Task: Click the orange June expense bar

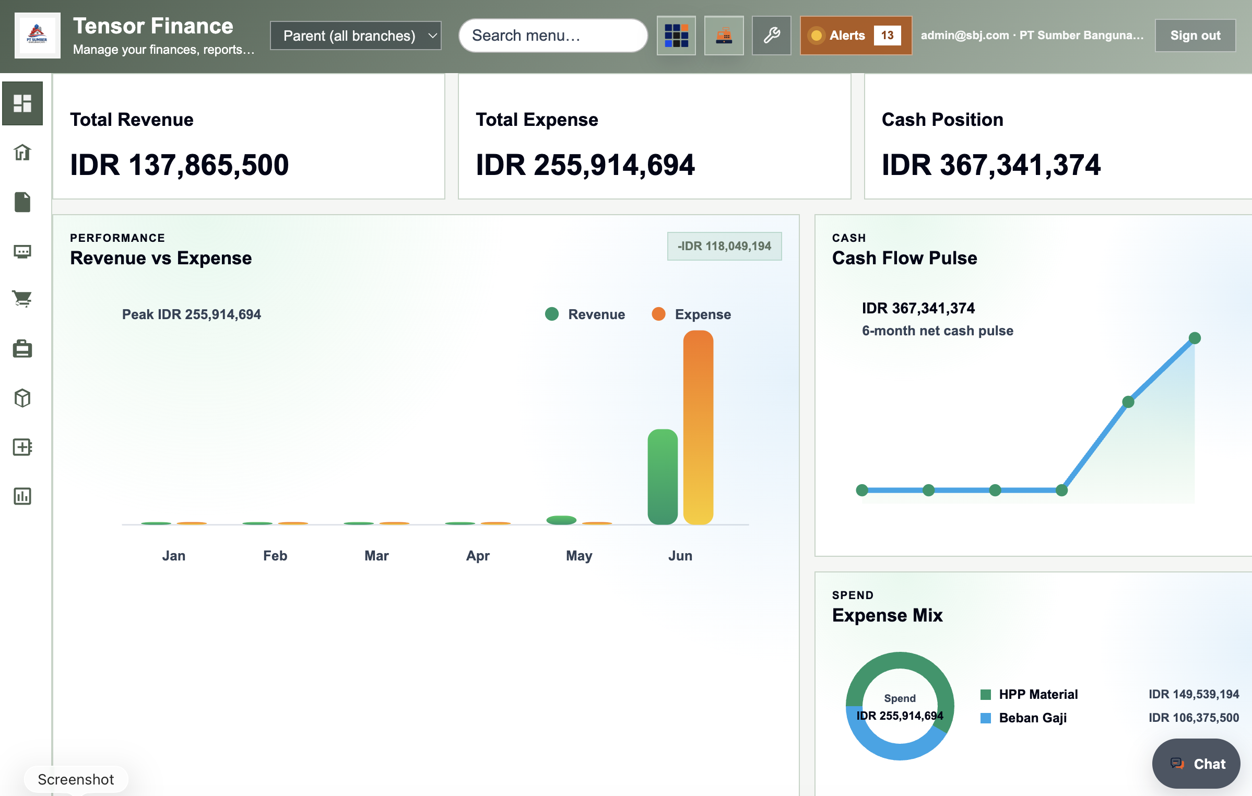Action: click(x=698, y=427)
